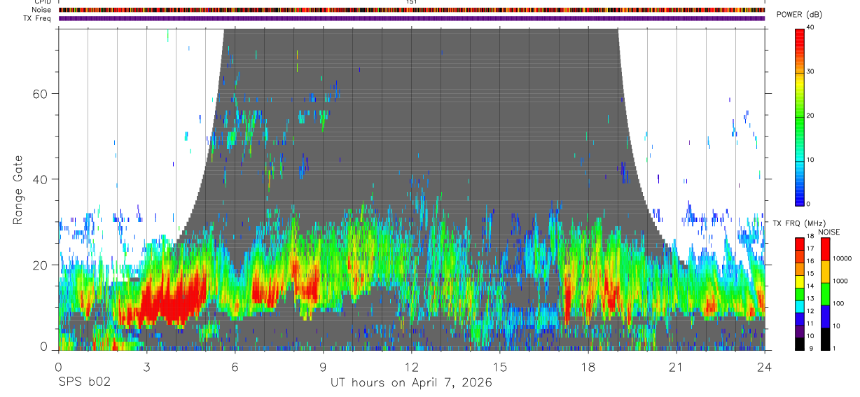Screen dimensions: 860x397
Task: Click the 30 label on POWER scale
Action: 810,71
